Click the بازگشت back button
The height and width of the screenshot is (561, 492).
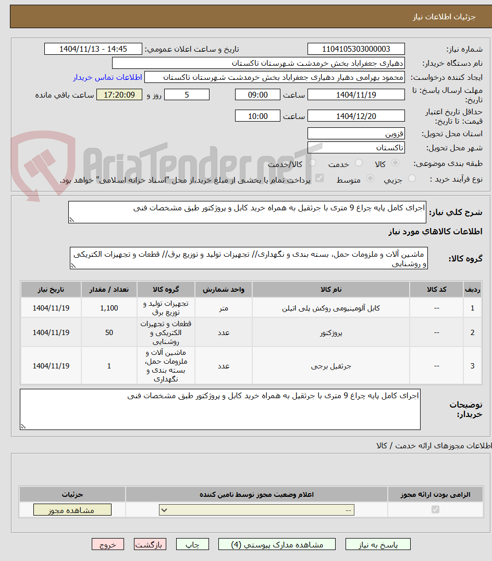pyautogui.click(x=150, y=544)
